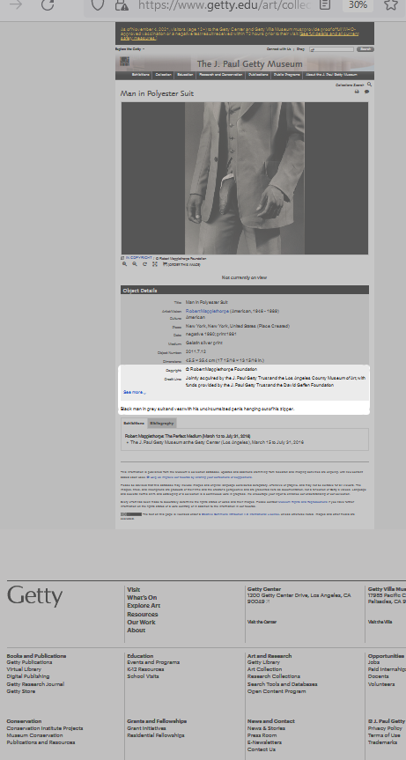Click the comment bubble icon

366,92
